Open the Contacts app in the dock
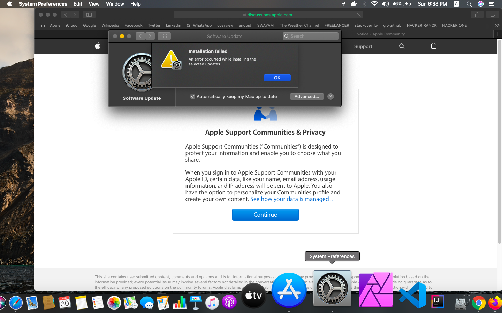Screen dimensions: 502x313 point(48,303)
